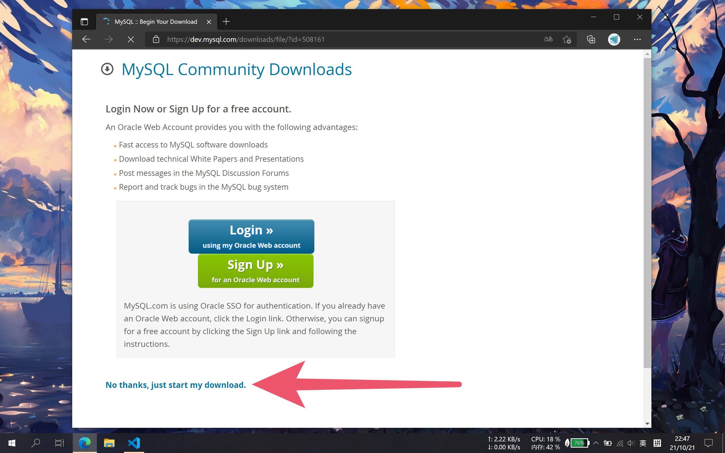This screenshot has width=725, height=453.
Task: Show hidden system tray icons
Action: 596,443
